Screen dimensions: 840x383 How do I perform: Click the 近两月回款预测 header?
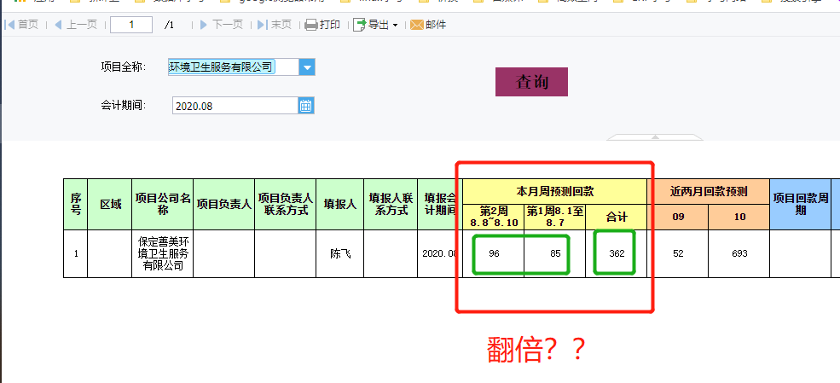709,191
